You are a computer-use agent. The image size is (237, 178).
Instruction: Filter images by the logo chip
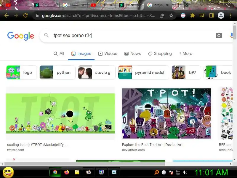pyautogui.click(x=21, y=72)
